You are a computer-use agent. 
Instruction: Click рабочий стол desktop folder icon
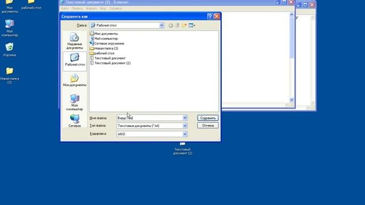pos(31,5)
